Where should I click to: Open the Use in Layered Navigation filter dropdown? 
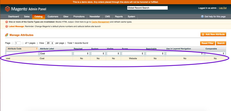pyautogui.click(x=185, y=54)
